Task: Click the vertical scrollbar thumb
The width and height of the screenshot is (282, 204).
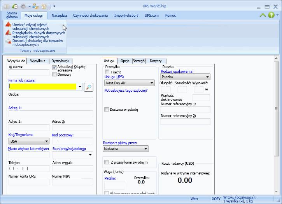Action: [276, 108]
